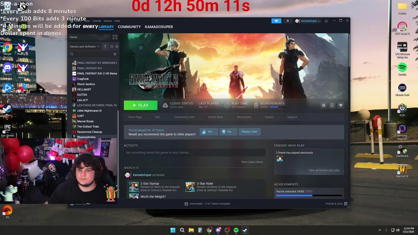Open Battle.net desktop shortcut
The image size is (418, 235).
7,90
